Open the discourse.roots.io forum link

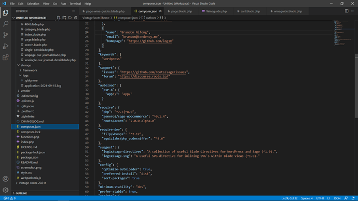[144, 76]
